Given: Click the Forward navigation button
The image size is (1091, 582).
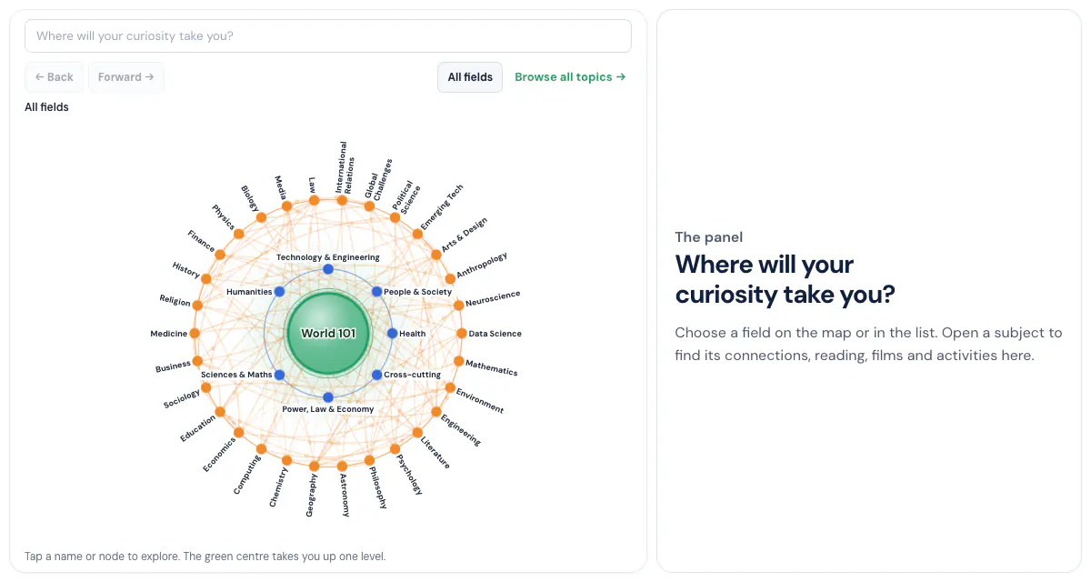Looking at the screenshot, I should pyautogui.click(x=126, y=77).
